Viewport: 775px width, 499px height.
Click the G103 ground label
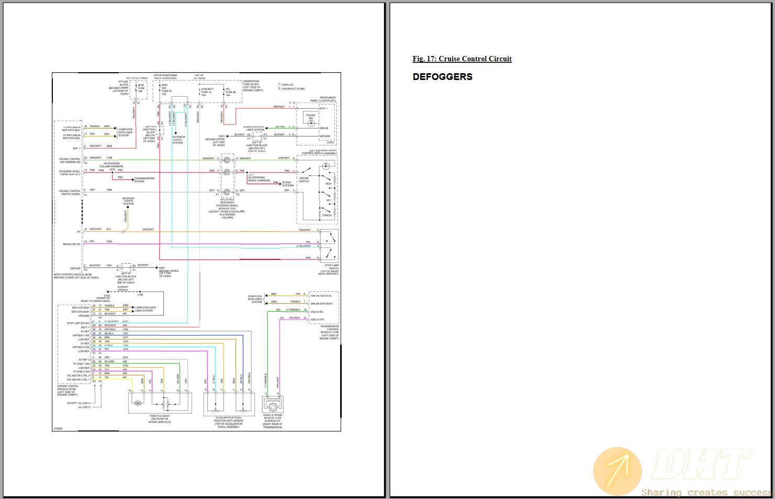pyautogui.click(x=107, y=296)
